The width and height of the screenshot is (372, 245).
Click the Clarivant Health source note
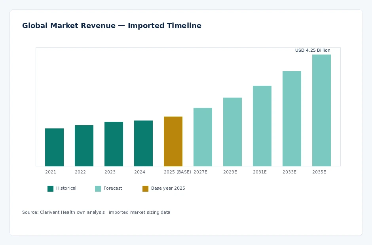(x=96, y=212)
